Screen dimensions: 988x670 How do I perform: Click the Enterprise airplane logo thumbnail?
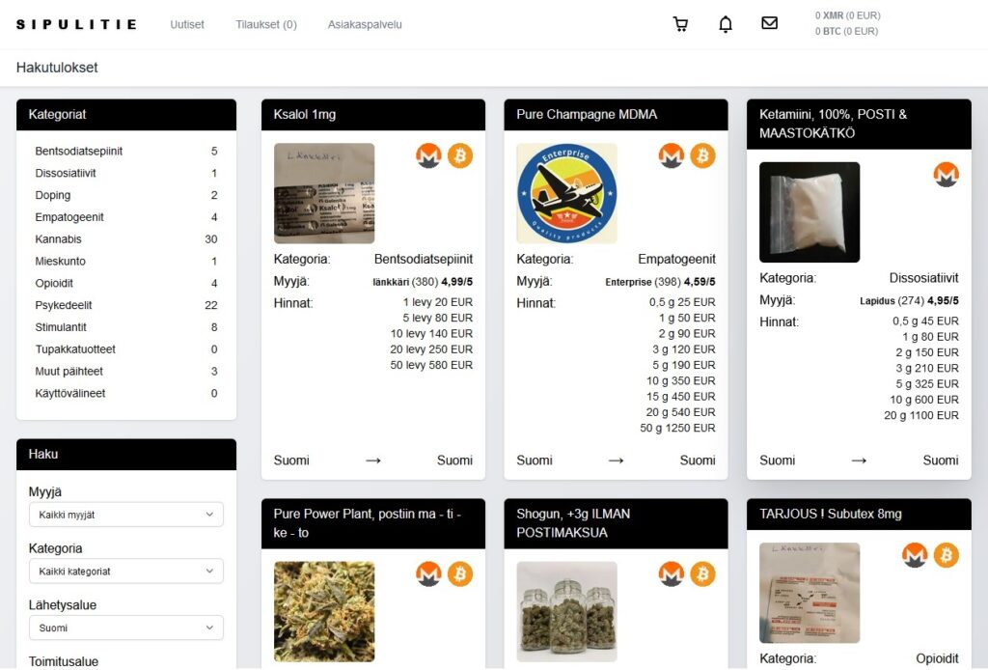pyautogui.click(x=567, y=193)
